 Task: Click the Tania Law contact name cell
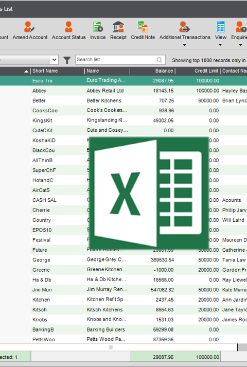(234, 260)
